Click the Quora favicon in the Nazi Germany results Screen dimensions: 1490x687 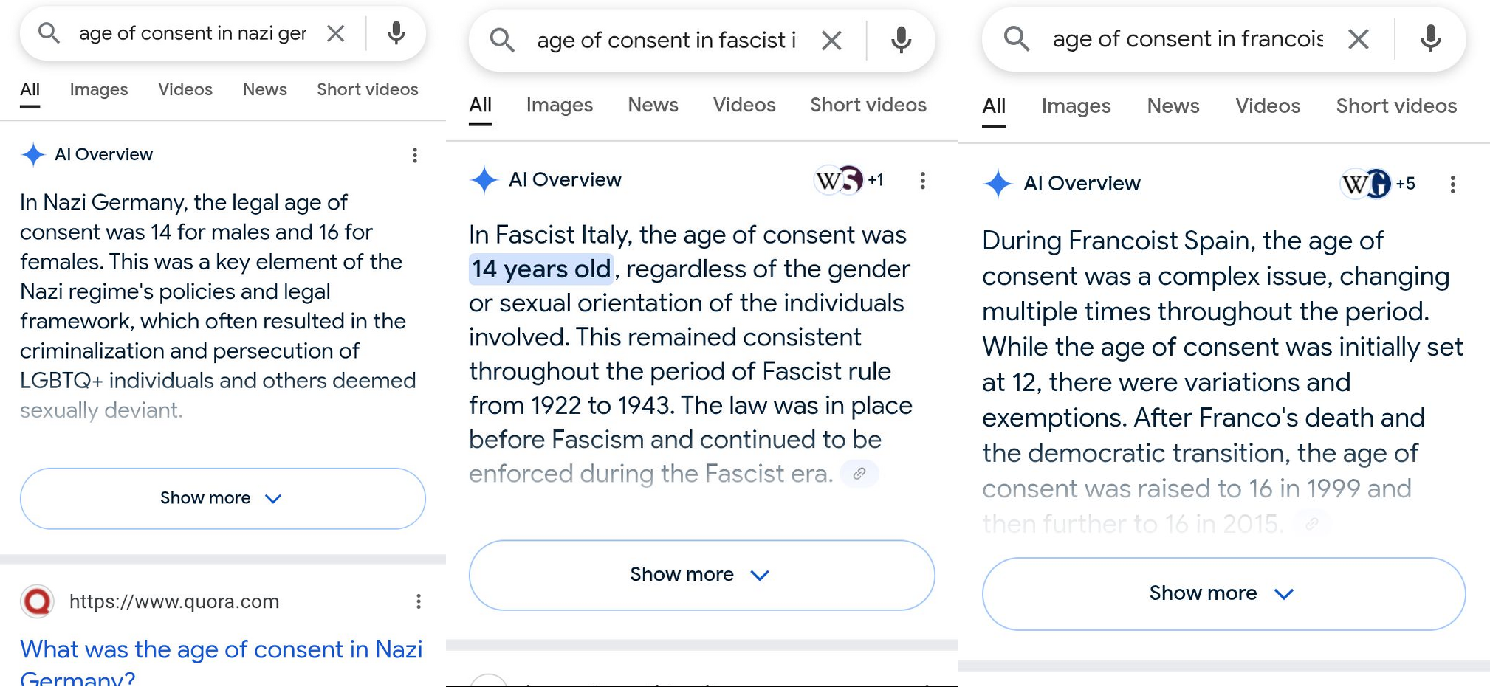coord(38,601)
